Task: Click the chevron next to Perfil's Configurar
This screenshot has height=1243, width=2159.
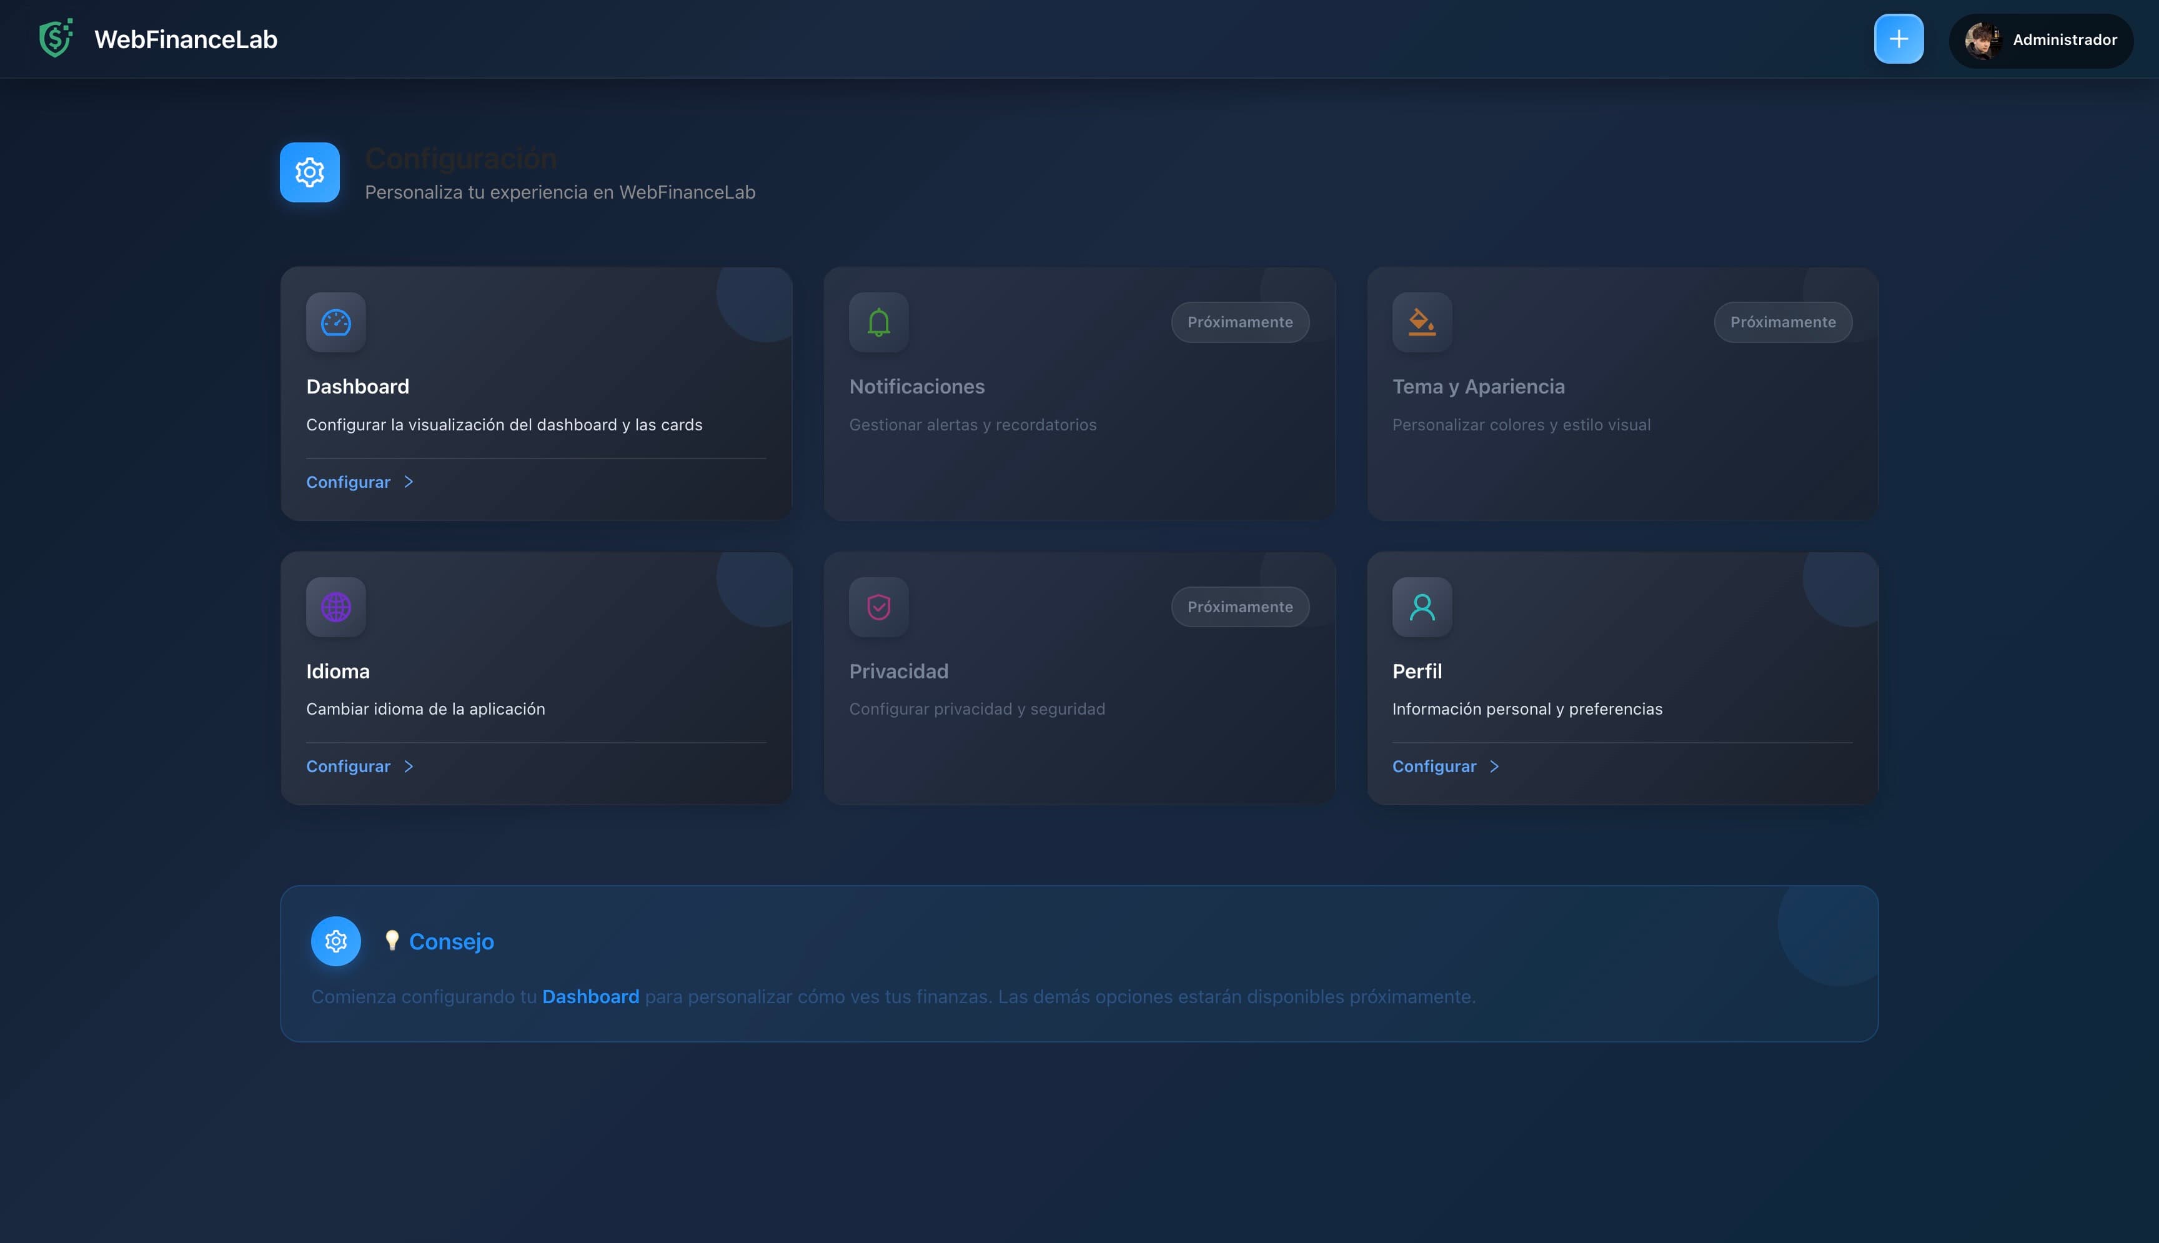Action: (1495, 766)
